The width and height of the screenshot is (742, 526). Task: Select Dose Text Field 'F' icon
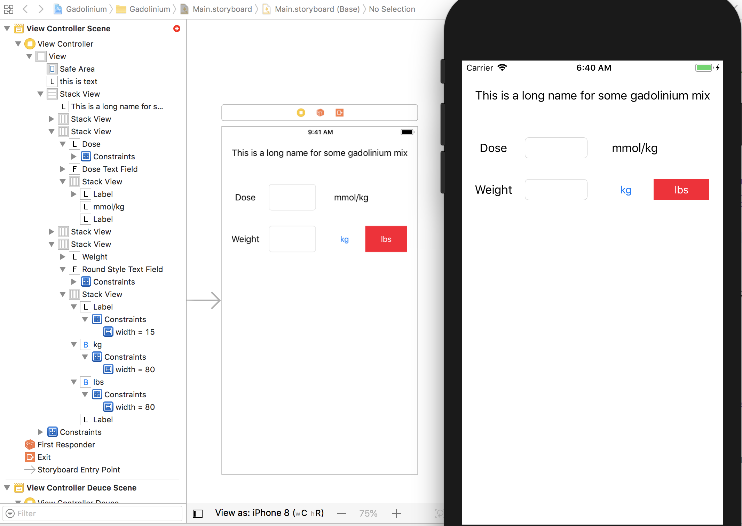74,169
